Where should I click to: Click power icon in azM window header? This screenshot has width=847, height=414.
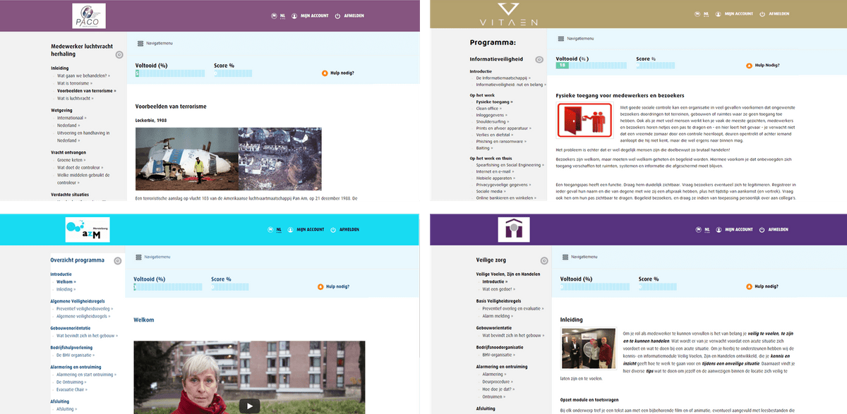pos(335,229)
